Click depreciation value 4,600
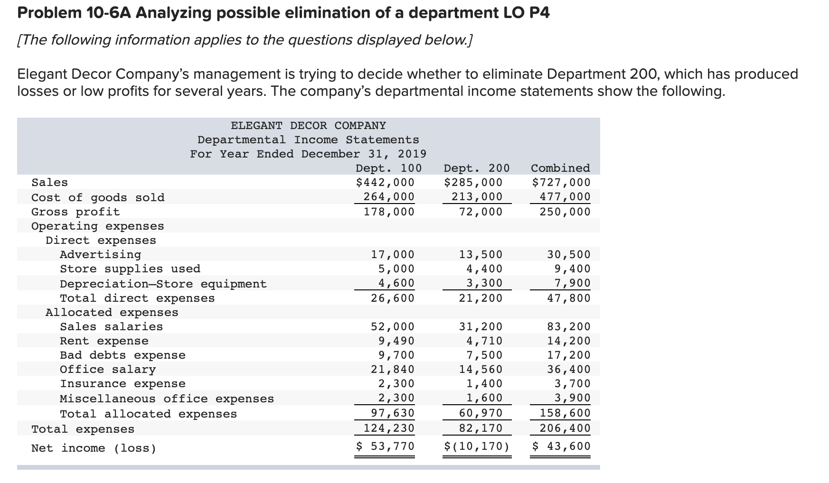829x483 pixels. point(396,283)
